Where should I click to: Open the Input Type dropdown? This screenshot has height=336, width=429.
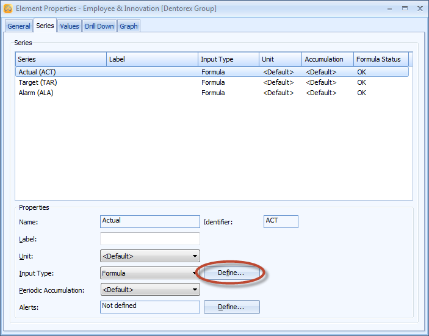[x=150, y=273]
